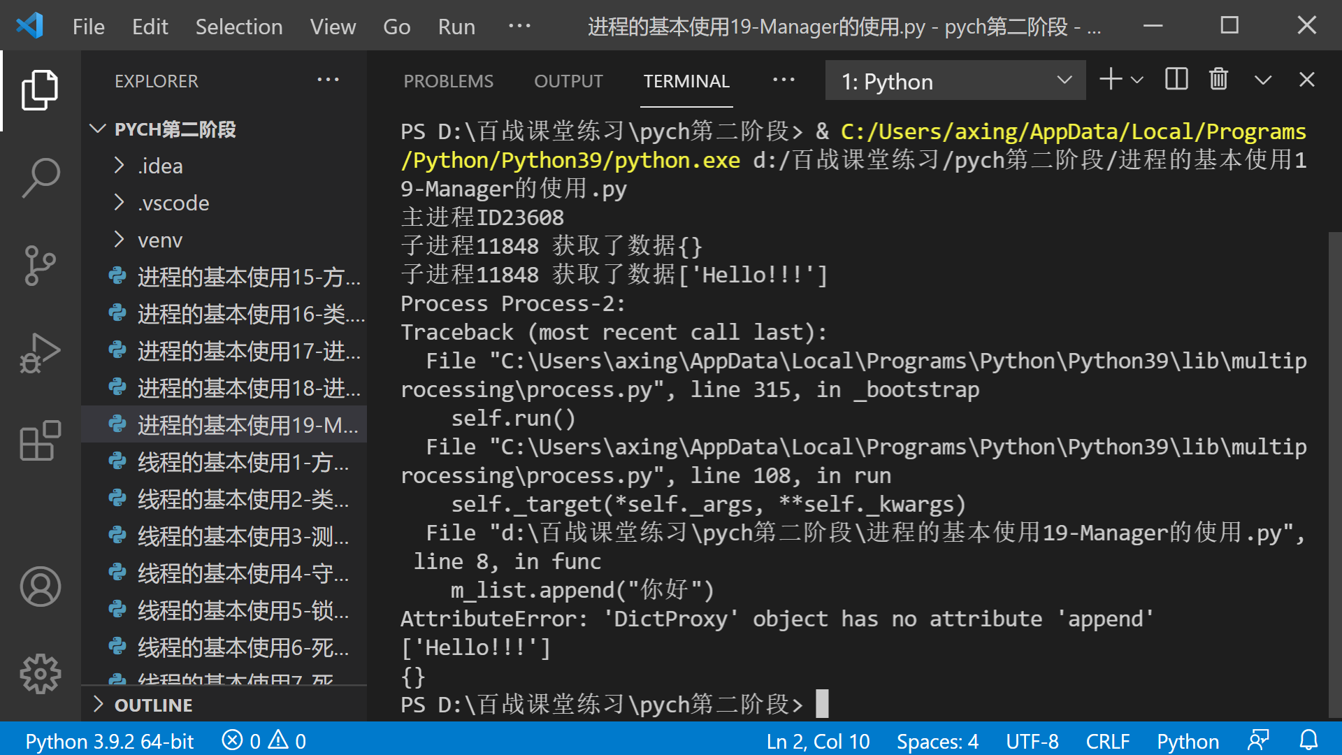Select Python 3.9.2 64-bit interpreter
The width and height of the screenshot is (1342, 755).
[x=110, y=740]
